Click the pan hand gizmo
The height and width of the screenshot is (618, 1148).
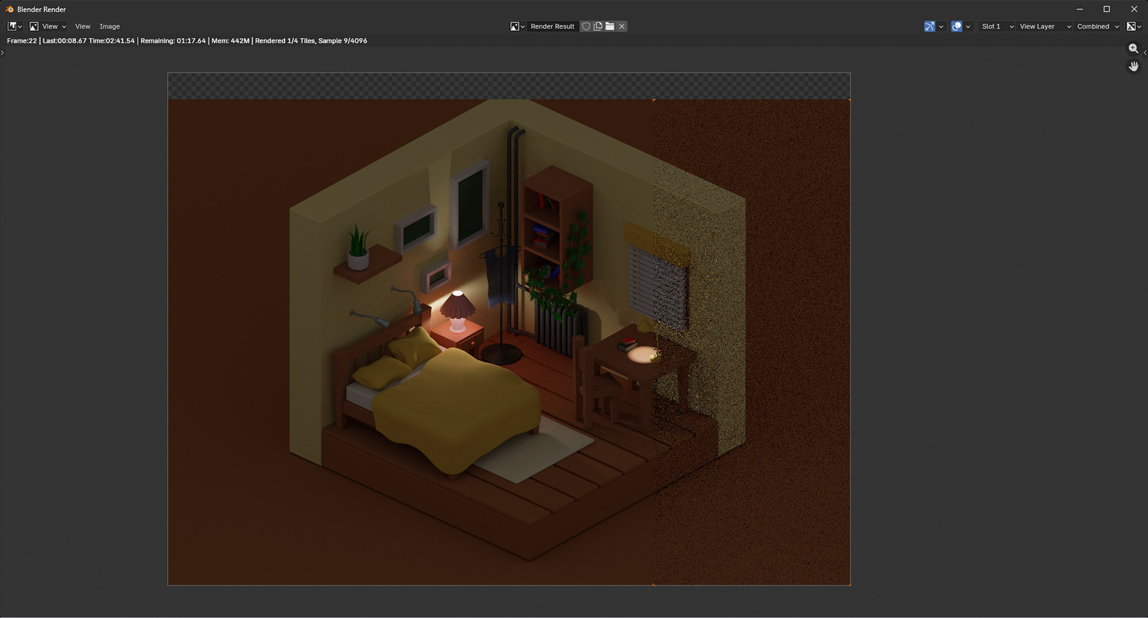point(1134,67)
